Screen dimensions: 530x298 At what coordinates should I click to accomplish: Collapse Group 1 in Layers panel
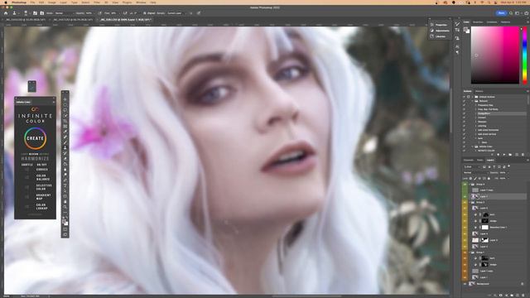tap(470, 252)
